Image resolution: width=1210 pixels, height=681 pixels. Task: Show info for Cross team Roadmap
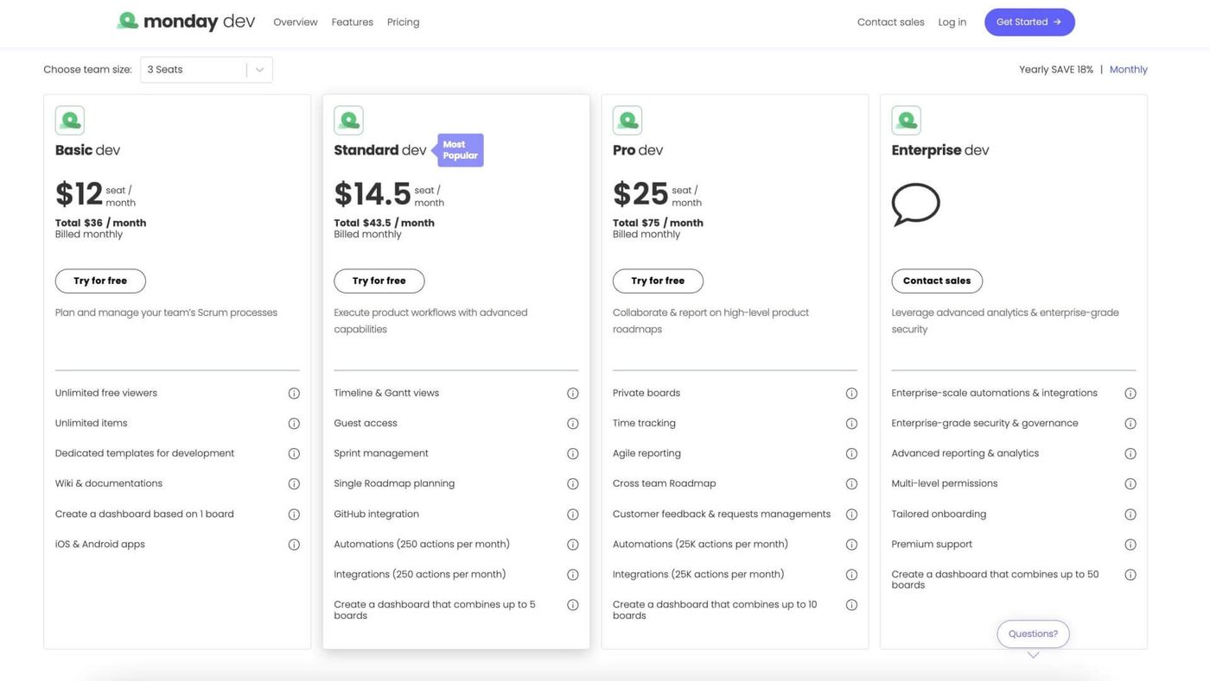point(851,484)
